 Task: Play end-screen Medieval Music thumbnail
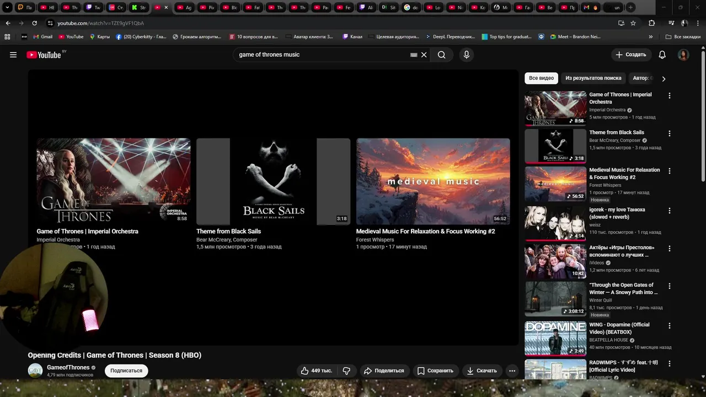[x=433, y=181]
